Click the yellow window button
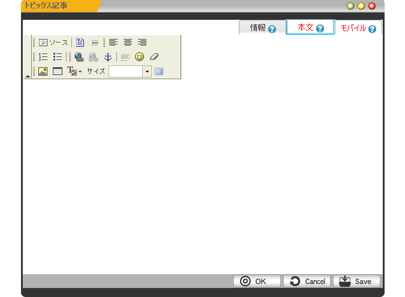 point(361,6)
